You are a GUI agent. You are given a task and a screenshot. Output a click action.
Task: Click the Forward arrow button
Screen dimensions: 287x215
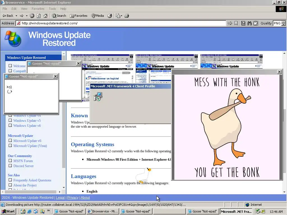(22, 16)
